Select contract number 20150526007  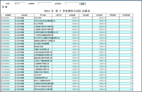click(6, 86)
